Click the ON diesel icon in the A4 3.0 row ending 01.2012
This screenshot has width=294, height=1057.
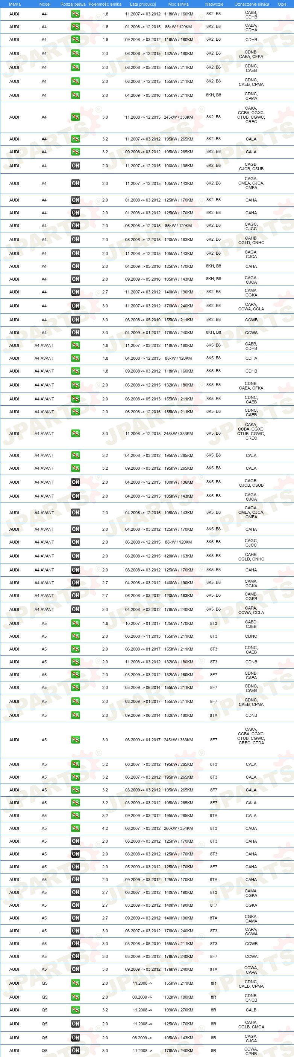click(x=75, y=333)
